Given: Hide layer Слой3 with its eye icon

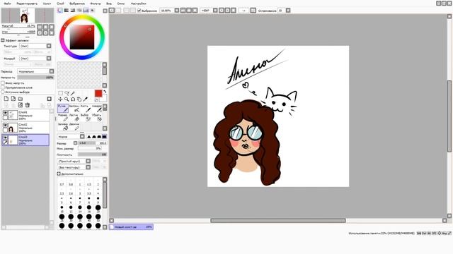Looking at the screenshot, I should coord(5,138).
